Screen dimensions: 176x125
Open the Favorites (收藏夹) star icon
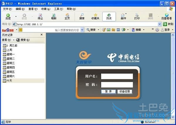95,17
